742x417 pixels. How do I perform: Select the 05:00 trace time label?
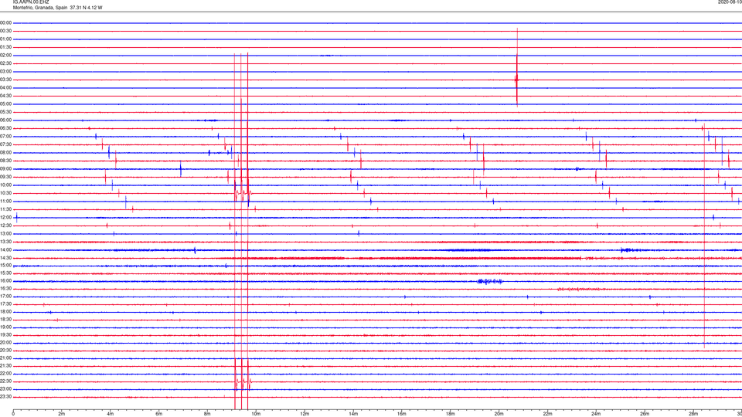[5, 104]
